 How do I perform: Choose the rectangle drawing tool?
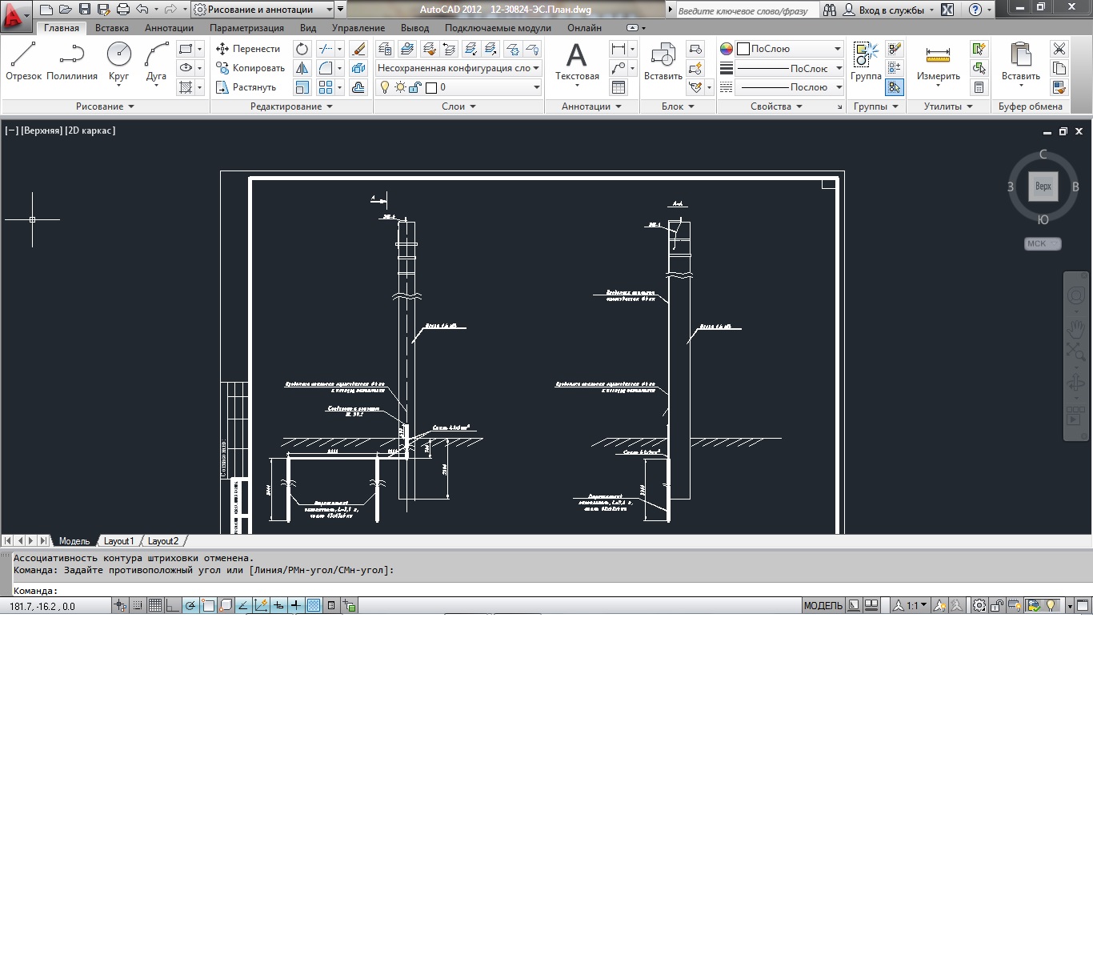pyautogui.click(x=186, y=49)
